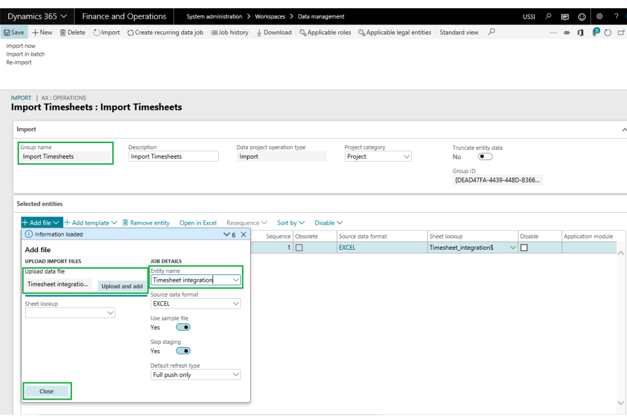Click the Save icon in the toolbar
The image size is (627, 416).
click(x=7, y=33)
